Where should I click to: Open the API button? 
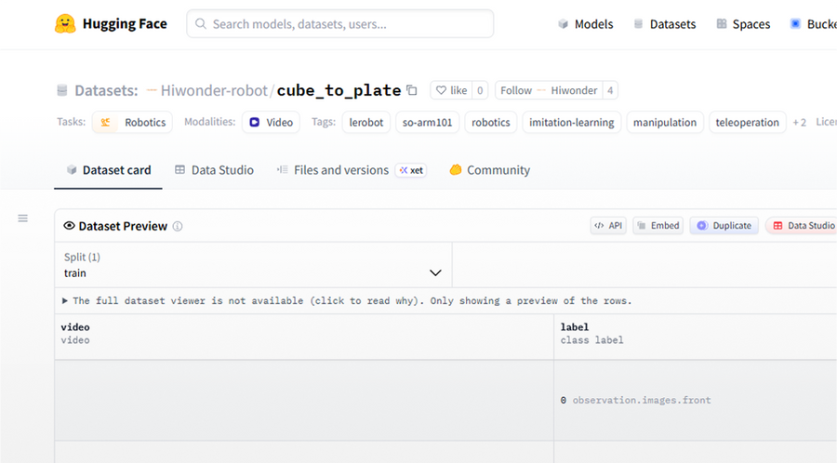[608, 226]
